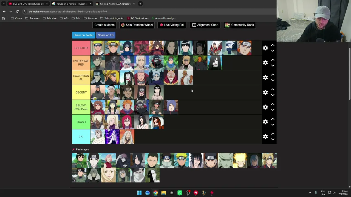Select the blue-haired Konan thumbnail in BELOW-AVERAGE
The height and width of the screenshot is (197, 351).
coord(171,107)
